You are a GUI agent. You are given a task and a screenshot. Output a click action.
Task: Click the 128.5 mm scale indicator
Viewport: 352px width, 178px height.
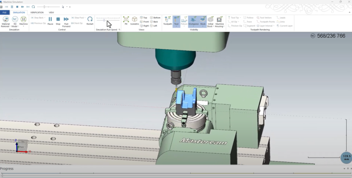point(346,158)
